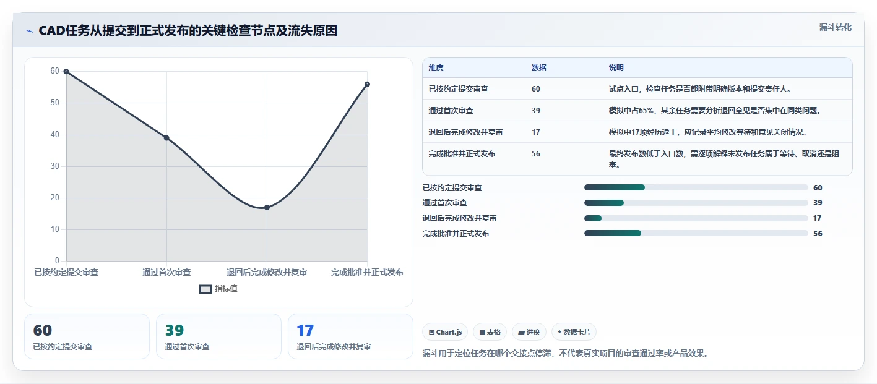
Task: Click the chart data point at value 60
Action: coord(66,72)
